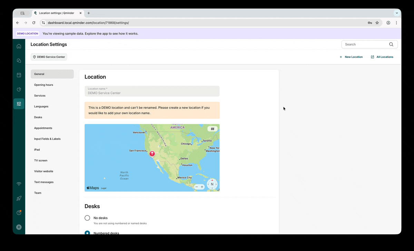Click the browser address bar URL
This screenshot has height=251, width=414.
[88, 23]
